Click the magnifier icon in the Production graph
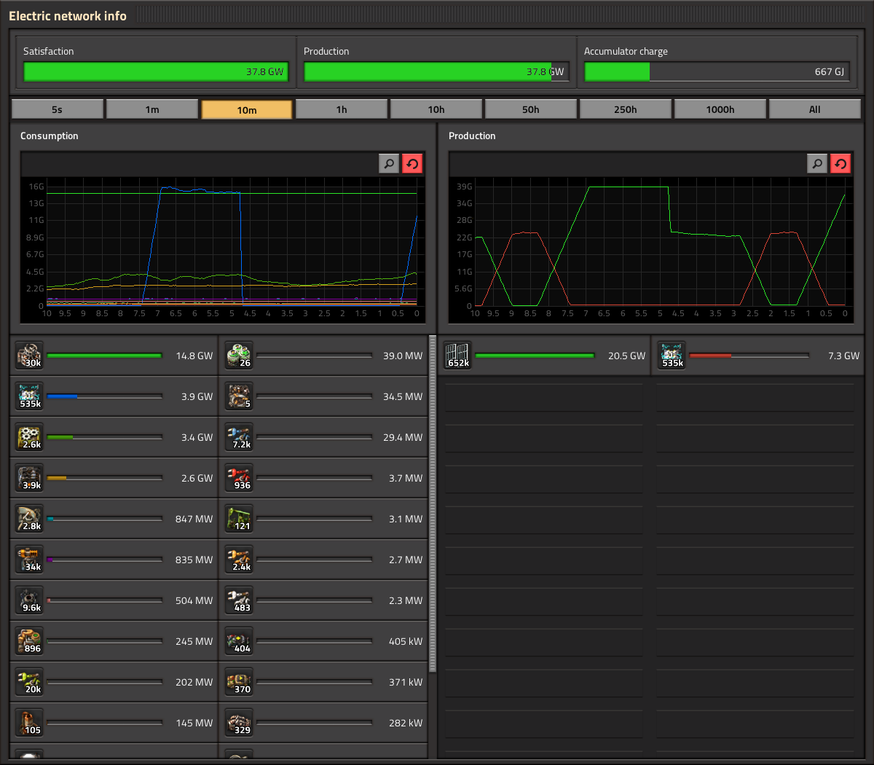This screenshot has height=765, width=874. [817, 164]
